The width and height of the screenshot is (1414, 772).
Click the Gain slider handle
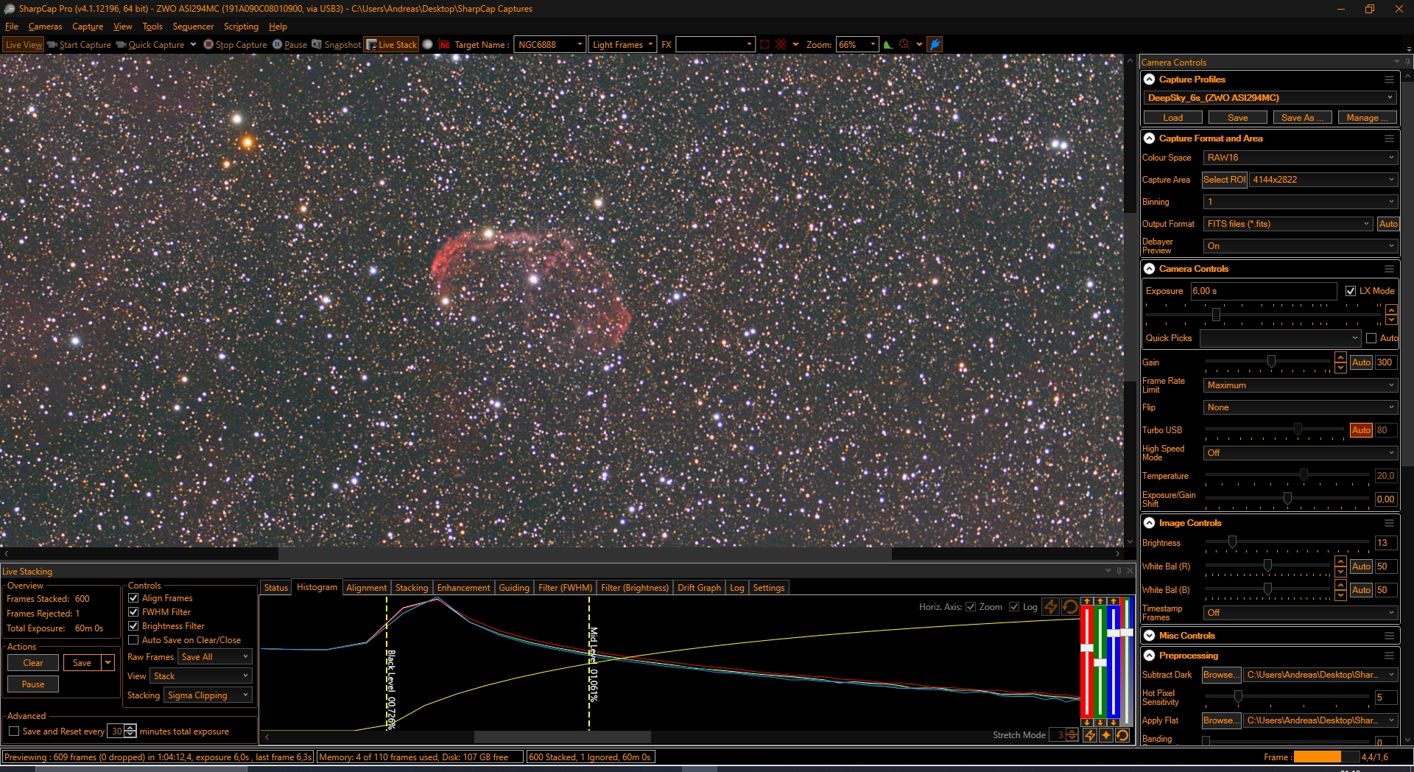(x=1271, y=362)
